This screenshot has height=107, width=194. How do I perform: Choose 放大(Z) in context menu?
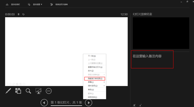(x=95, y=71)
